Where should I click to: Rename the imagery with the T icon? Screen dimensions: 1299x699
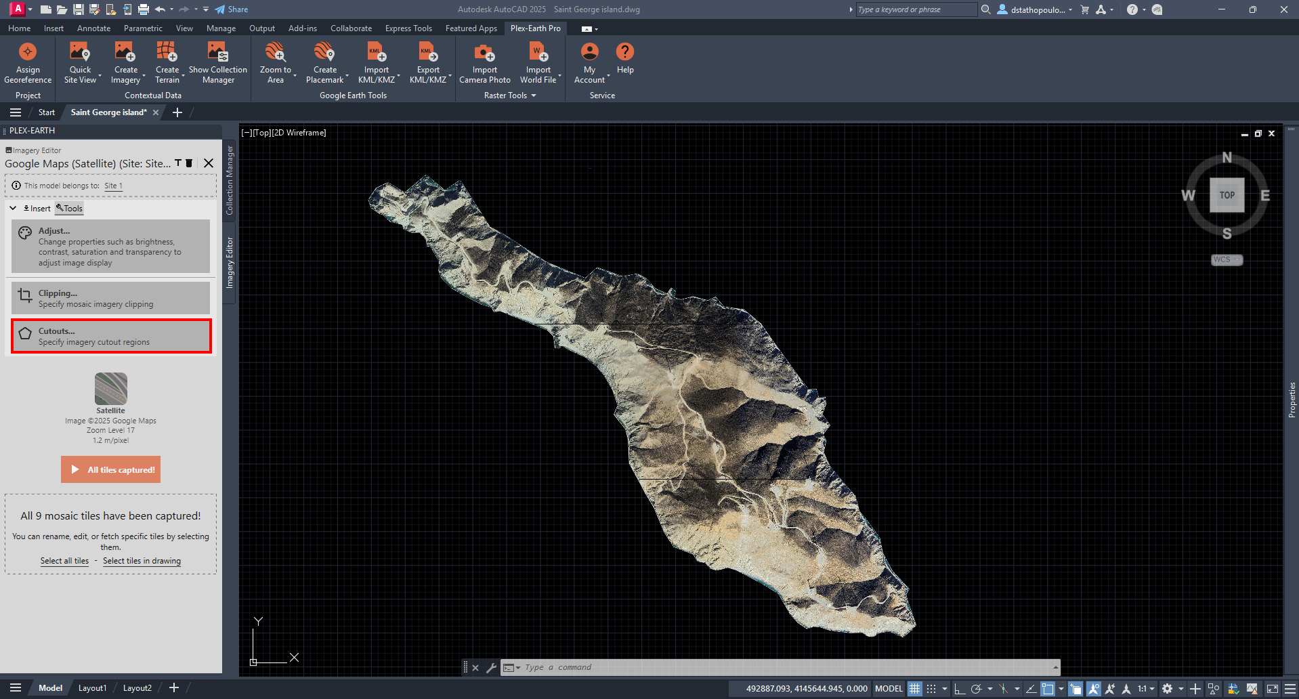178,163
